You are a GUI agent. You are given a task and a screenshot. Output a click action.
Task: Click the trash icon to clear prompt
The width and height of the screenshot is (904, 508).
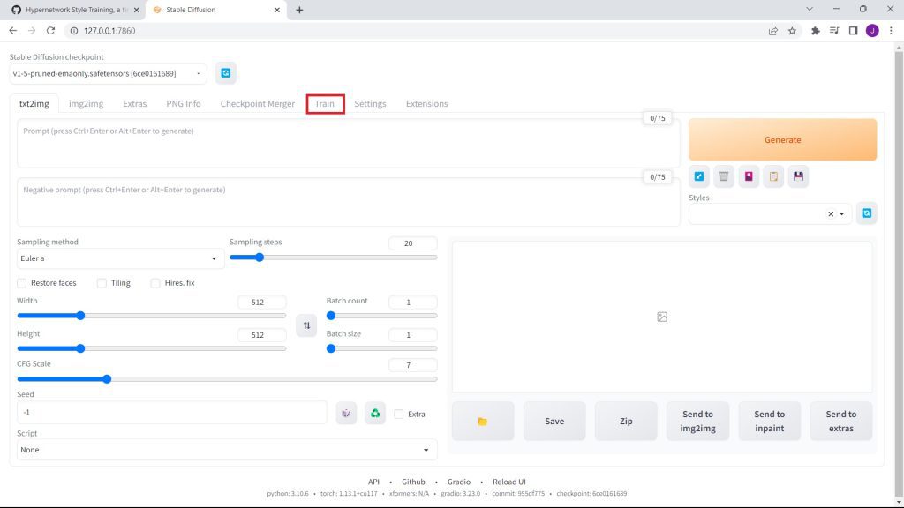[724, 176]
